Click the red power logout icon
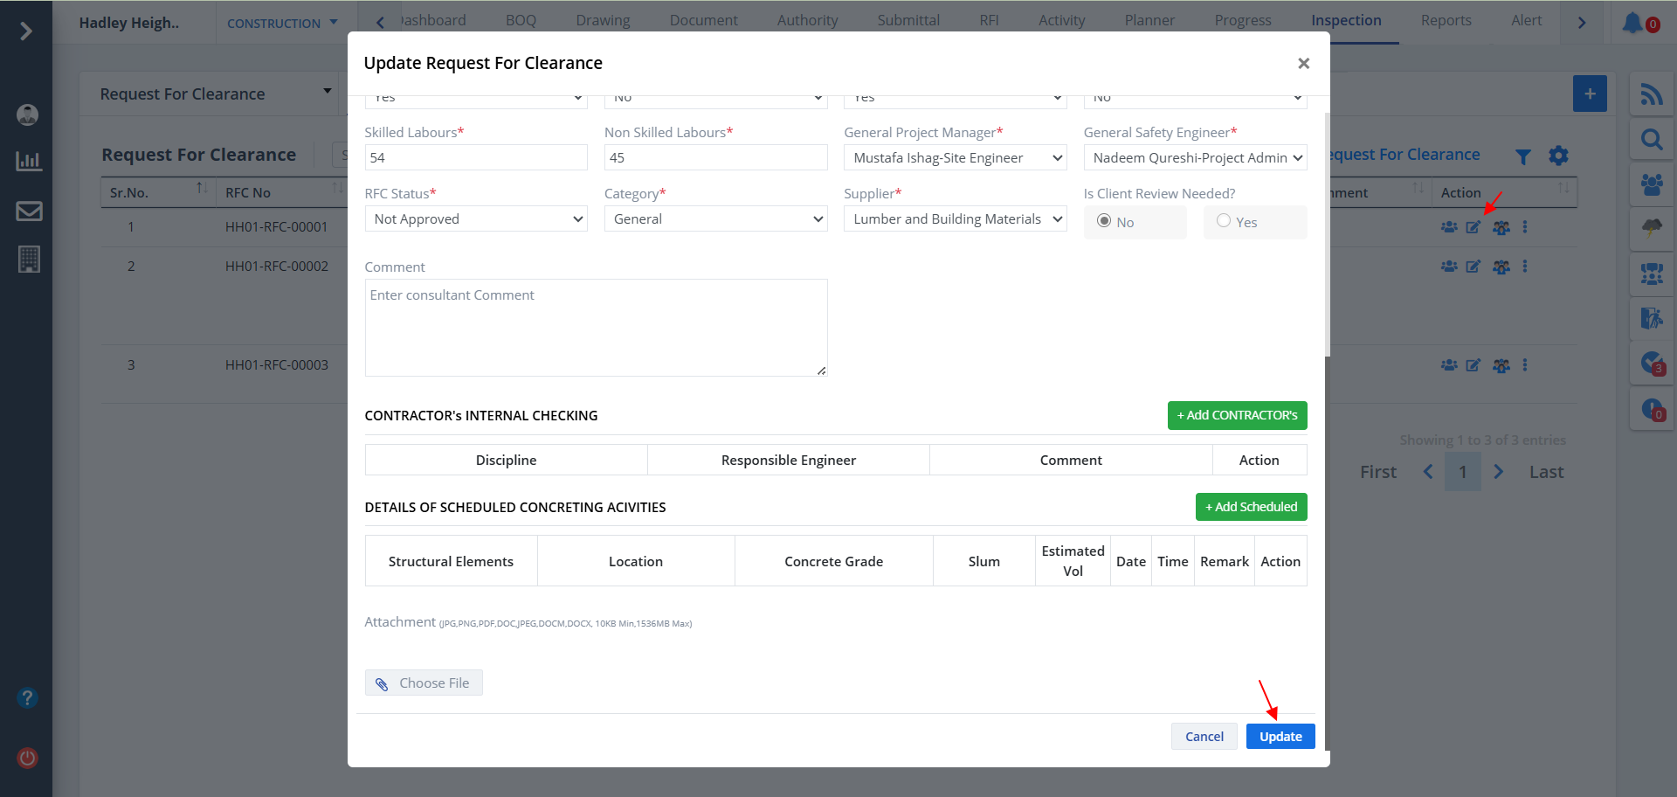1677x797 pixels. tap(28, 758)
